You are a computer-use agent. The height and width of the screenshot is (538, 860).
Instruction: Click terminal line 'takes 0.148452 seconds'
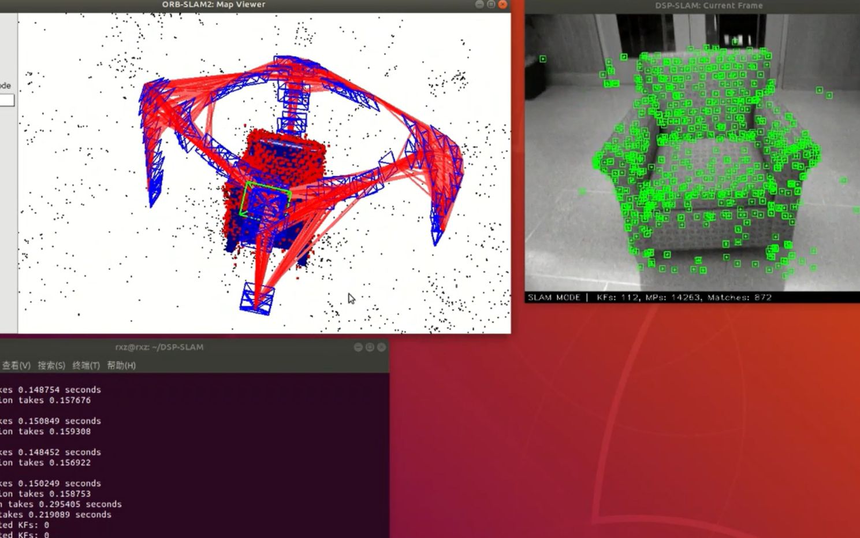point(50,452)
